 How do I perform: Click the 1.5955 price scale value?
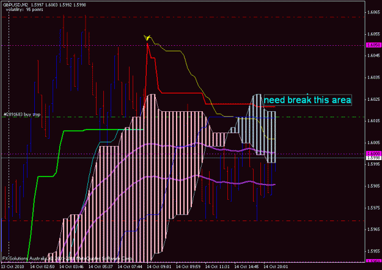[x=373, y=251]
